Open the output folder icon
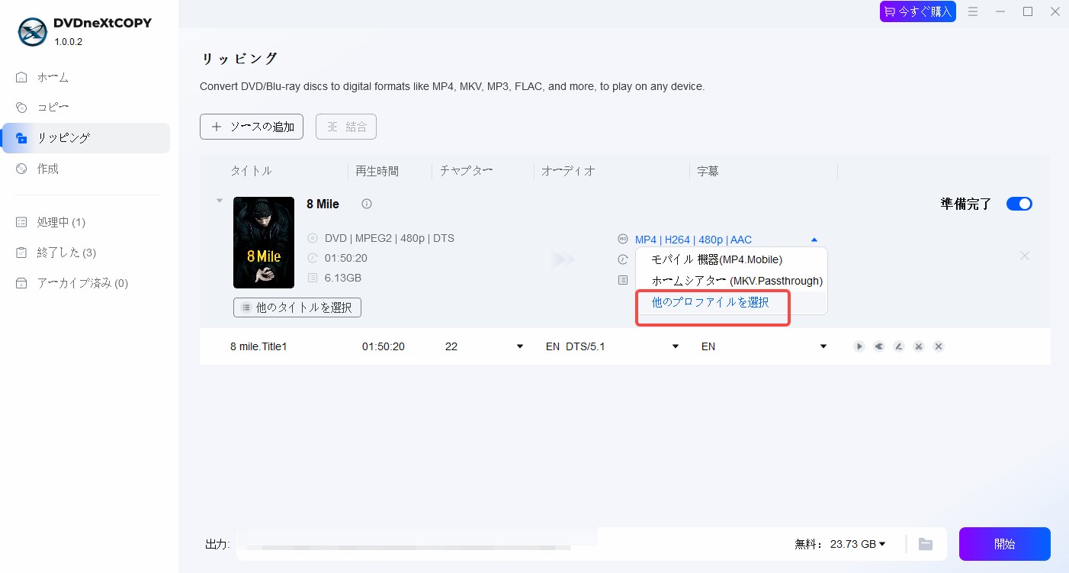 click(926, 544)
